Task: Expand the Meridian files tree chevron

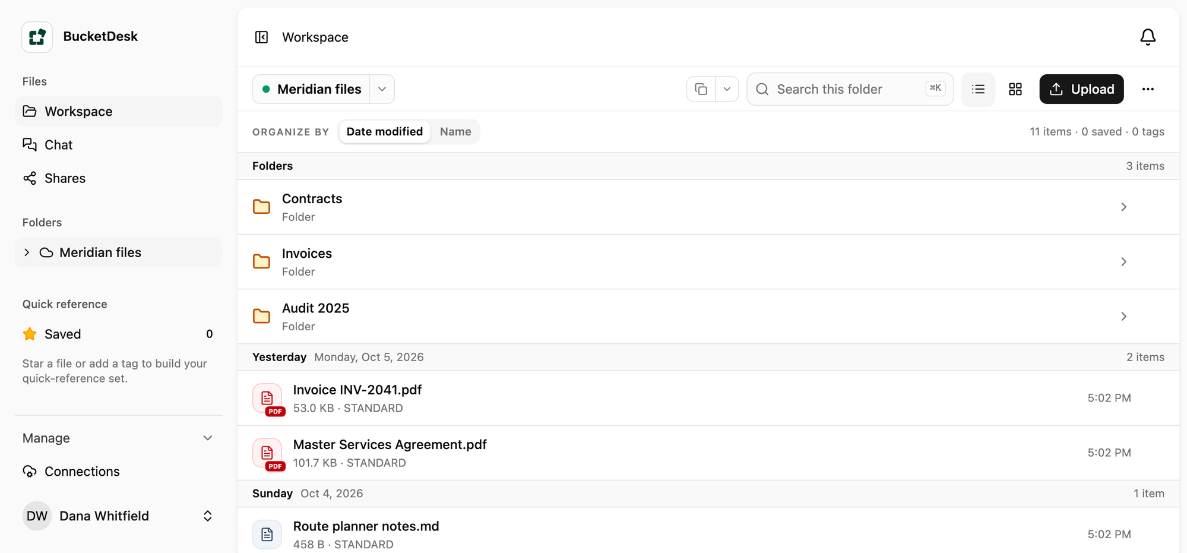Action: coord(27,252)
